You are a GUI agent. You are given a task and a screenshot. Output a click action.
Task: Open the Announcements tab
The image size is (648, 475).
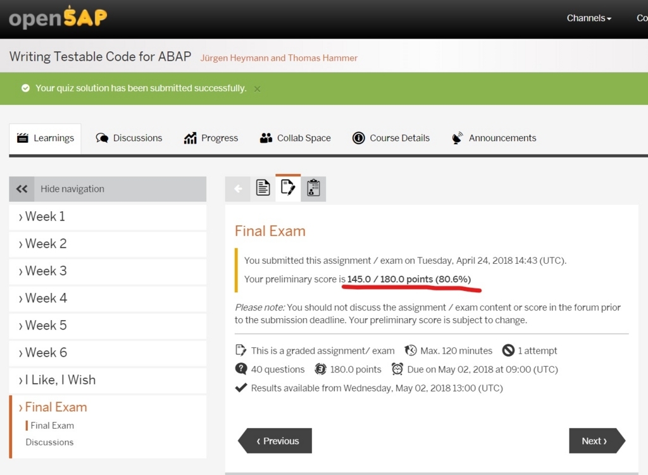point(494,138)
